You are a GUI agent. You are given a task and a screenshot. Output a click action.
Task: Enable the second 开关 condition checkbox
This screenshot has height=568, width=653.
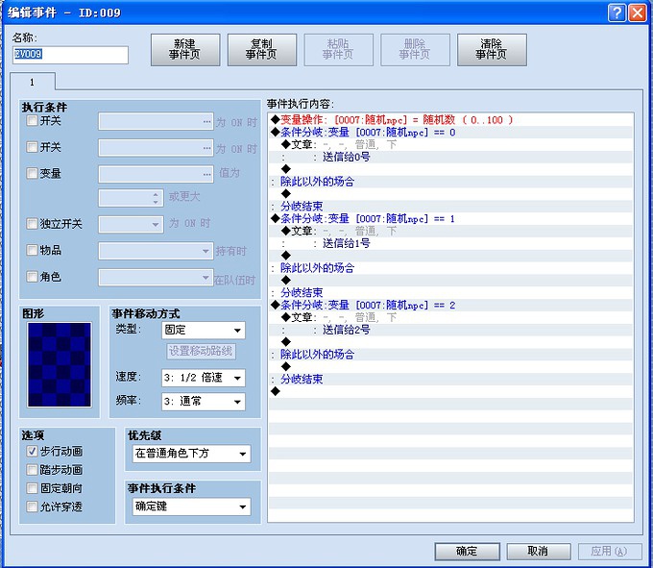32,147
